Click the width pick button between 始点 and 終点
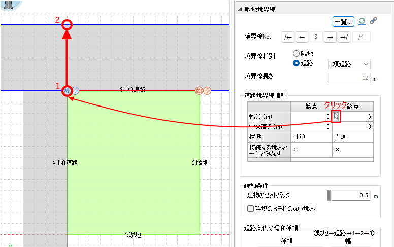The image size is (394, 247). 336,116
